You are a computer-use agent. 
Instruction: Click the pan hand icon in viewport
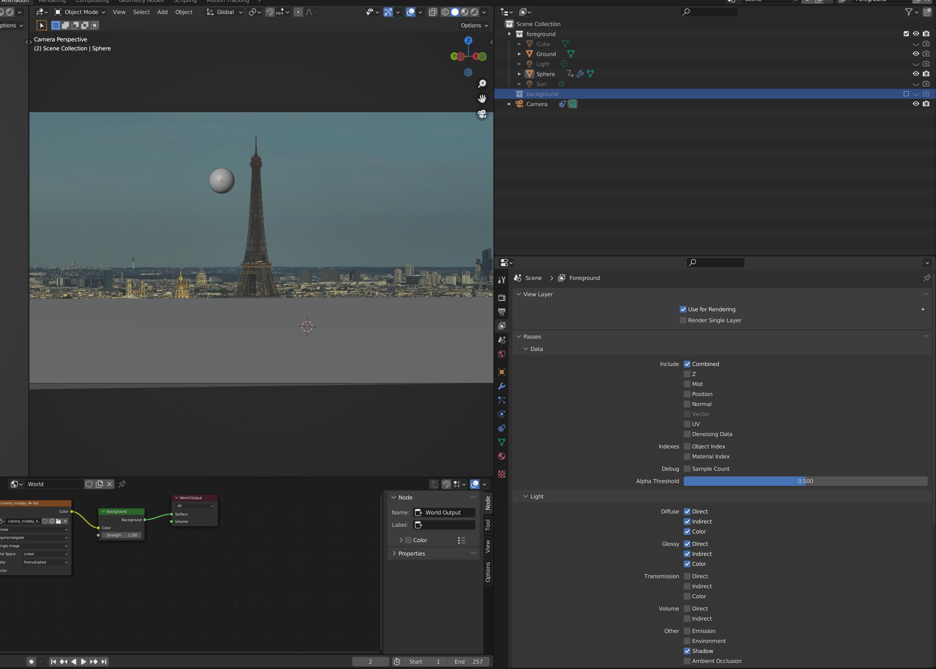point(482,98)
